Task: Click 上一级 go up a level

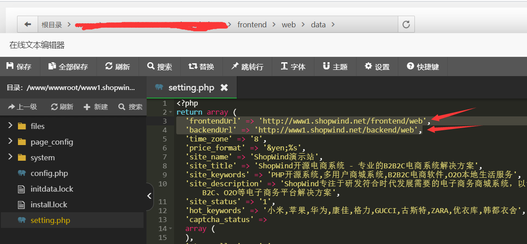Action: pyautogui.click(x=22, y=107)
